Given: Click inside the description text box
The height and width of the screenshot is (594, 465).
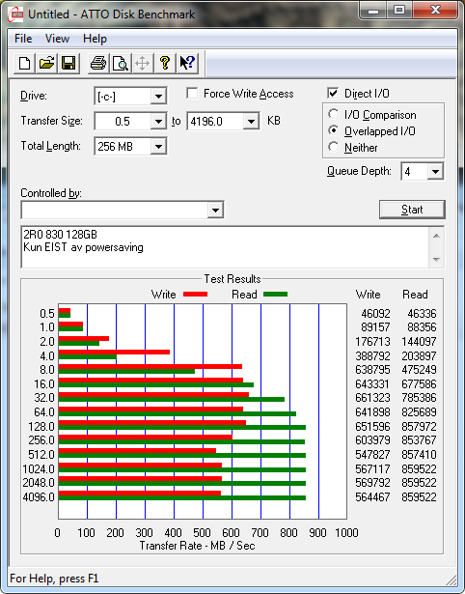Looking at the screenshot, I should [x=226, y=247].
